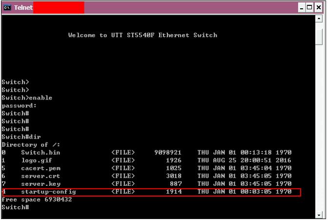The height and width of the screenshot is (220, 328).
Task: Select the server.key file name
Action: (x=41, y=184)
